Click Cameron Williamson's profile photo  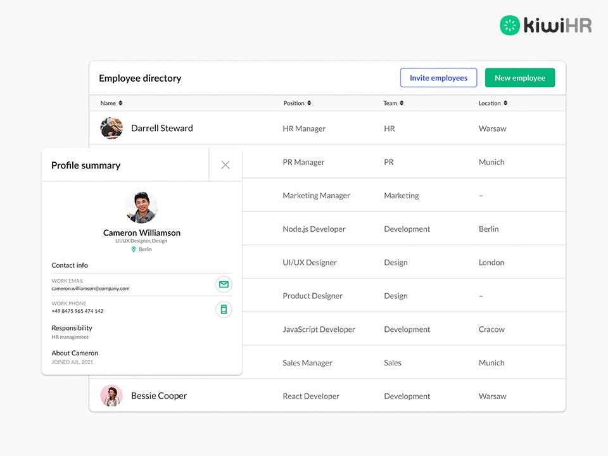click(141, 207)
